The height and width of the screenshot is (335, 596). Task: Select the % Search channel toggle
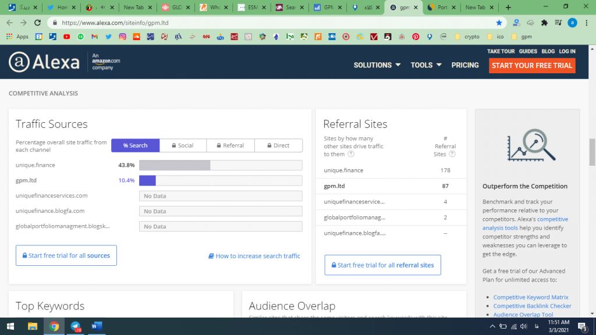coord(135,145)
